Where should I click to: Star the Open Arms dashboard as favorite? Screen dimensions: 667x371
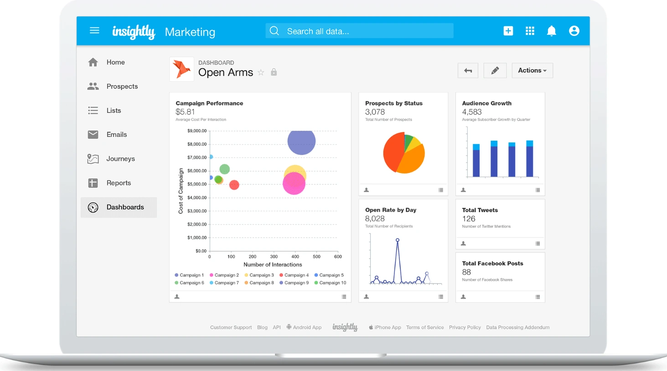(x=261, y=72)
